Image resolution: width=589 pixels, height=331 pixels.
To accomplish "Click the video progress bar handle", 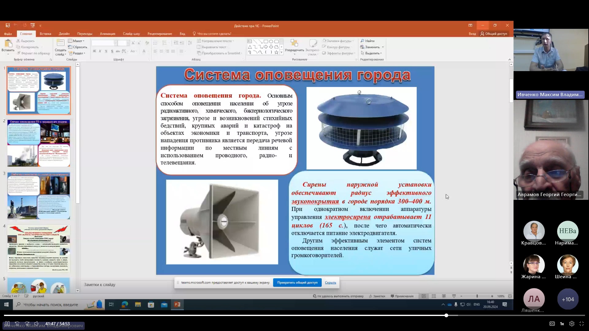I will tap(446, 315).
